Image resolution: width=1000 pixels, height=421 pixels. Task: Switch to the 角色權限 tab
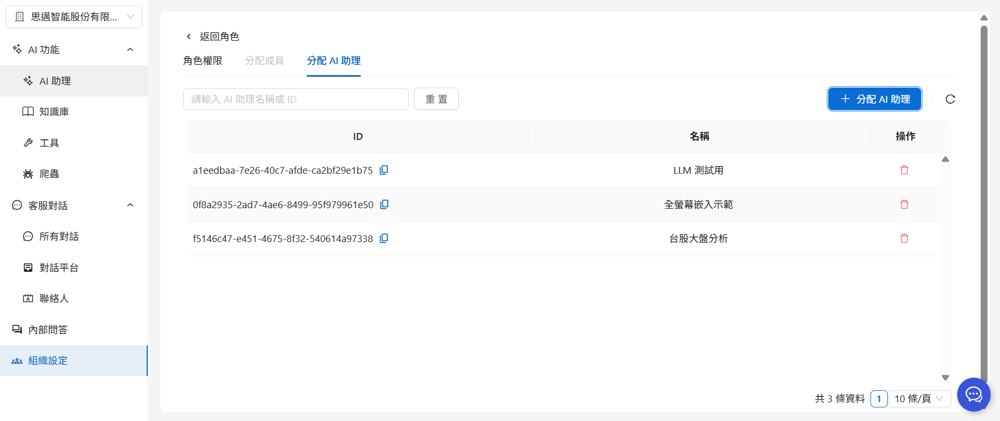coord(203,61)
